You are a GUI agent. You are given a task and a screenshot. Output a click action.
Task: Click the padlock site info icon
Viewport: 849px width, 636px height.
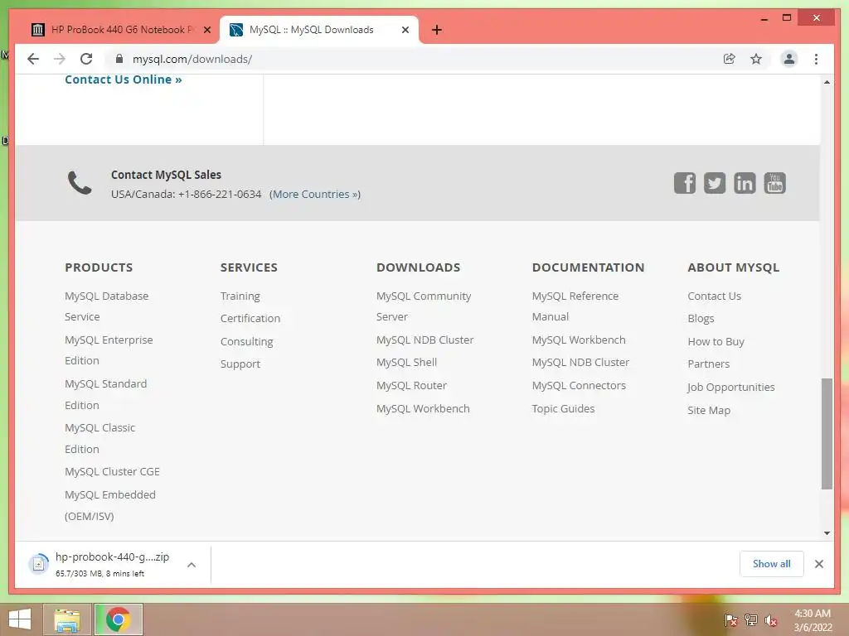(x=119, y=59)
